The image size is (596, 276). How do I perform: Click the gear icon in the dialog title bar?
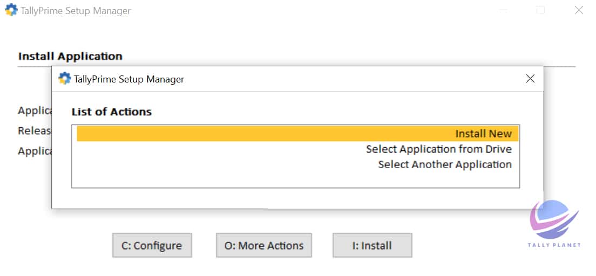click(x=65, y=79)
